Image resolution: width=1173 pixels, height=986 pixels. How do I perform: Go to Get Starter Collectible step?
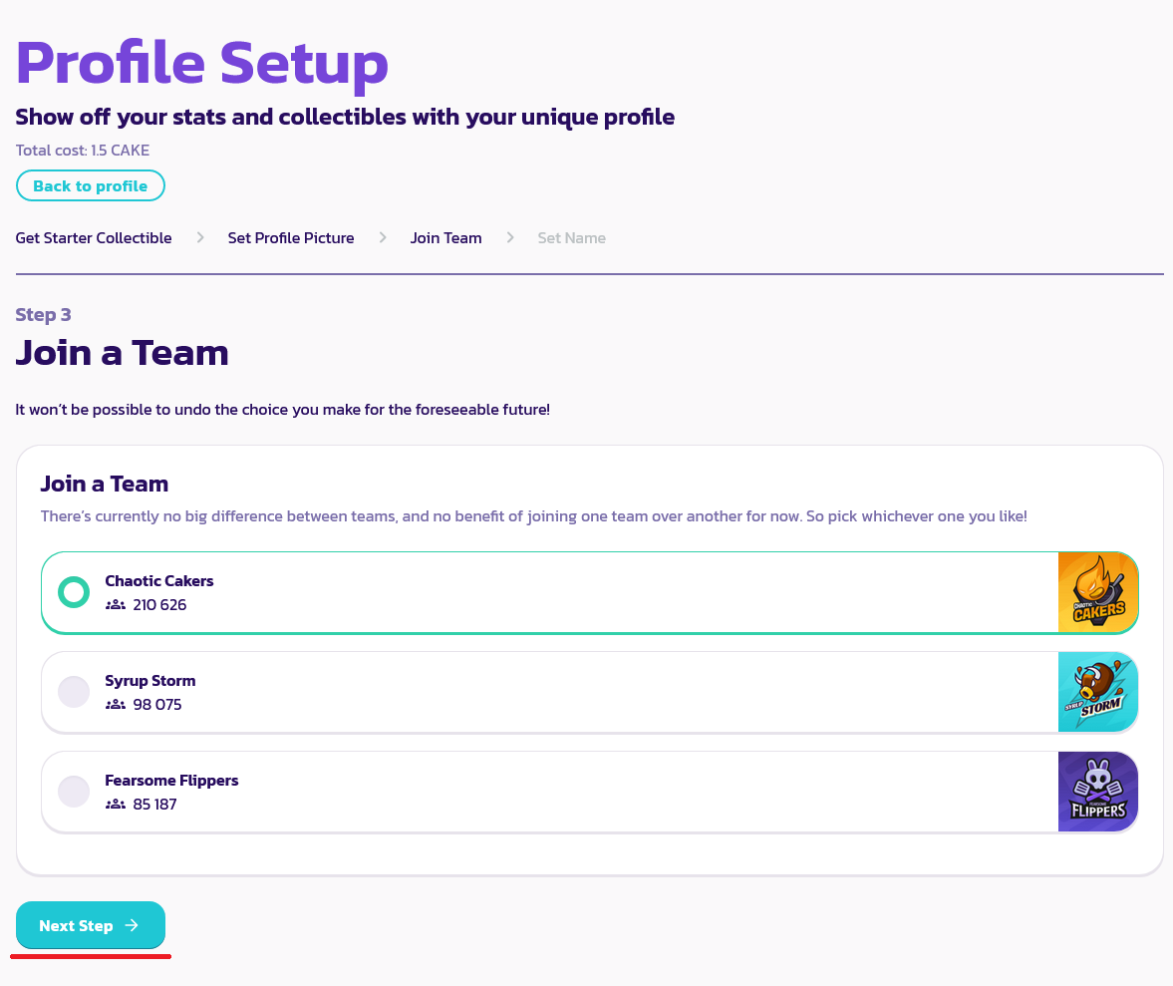click(x=94, y=238)
